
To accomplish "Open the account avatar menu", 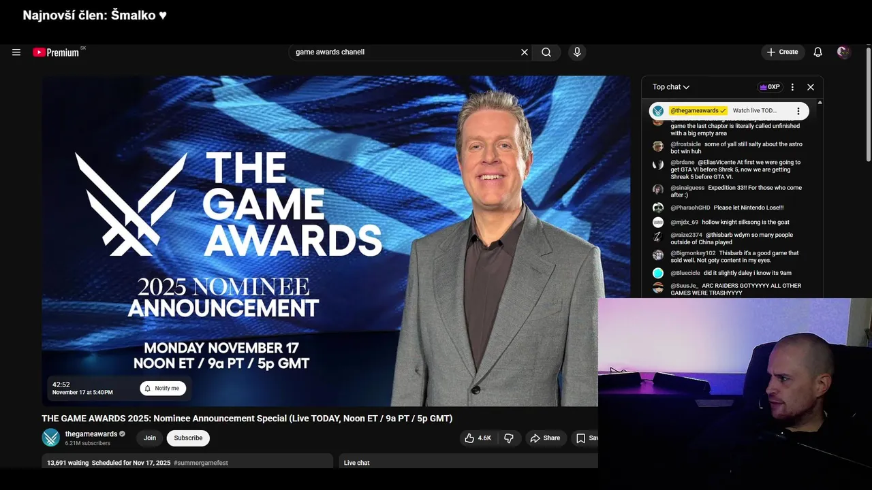I will [843, 52].
